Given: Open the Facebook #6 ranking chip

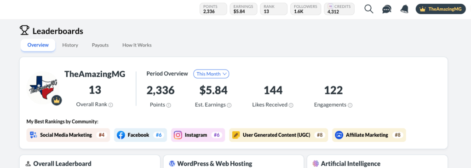Looking at the screenshot, I should point(141,135).
